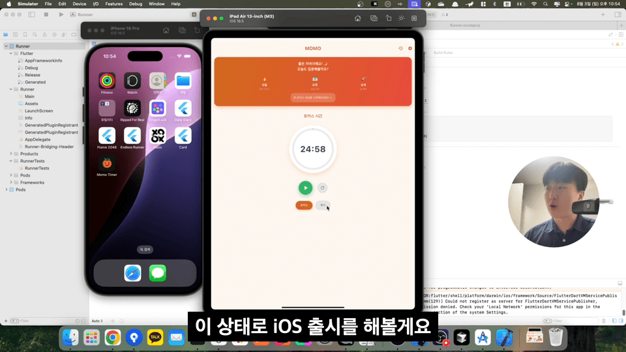Toggle the Xcode navigator sidebar
This screenshot has height=352, width=626.
click(x=31, y=14)
